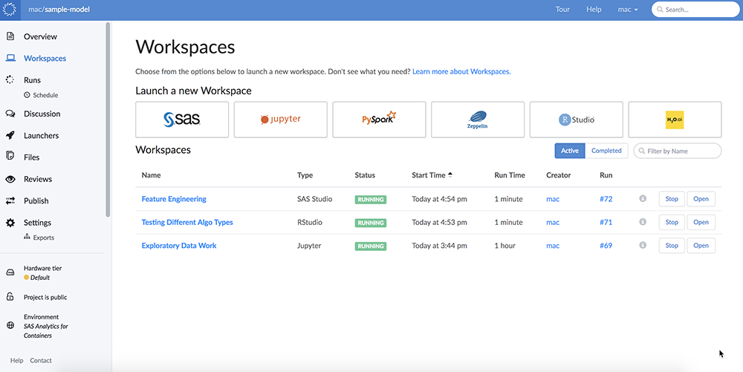743x372 pixels.
Task: Click the Environment globe icon
Action: [x=10, y=326]
